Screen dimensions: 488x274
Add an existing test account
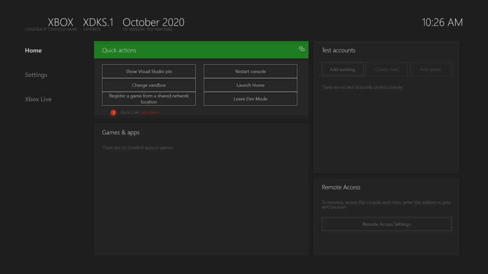pos(342,69)
